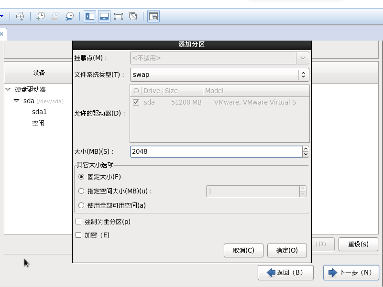Close the tab with the X

tap(1, 34)
